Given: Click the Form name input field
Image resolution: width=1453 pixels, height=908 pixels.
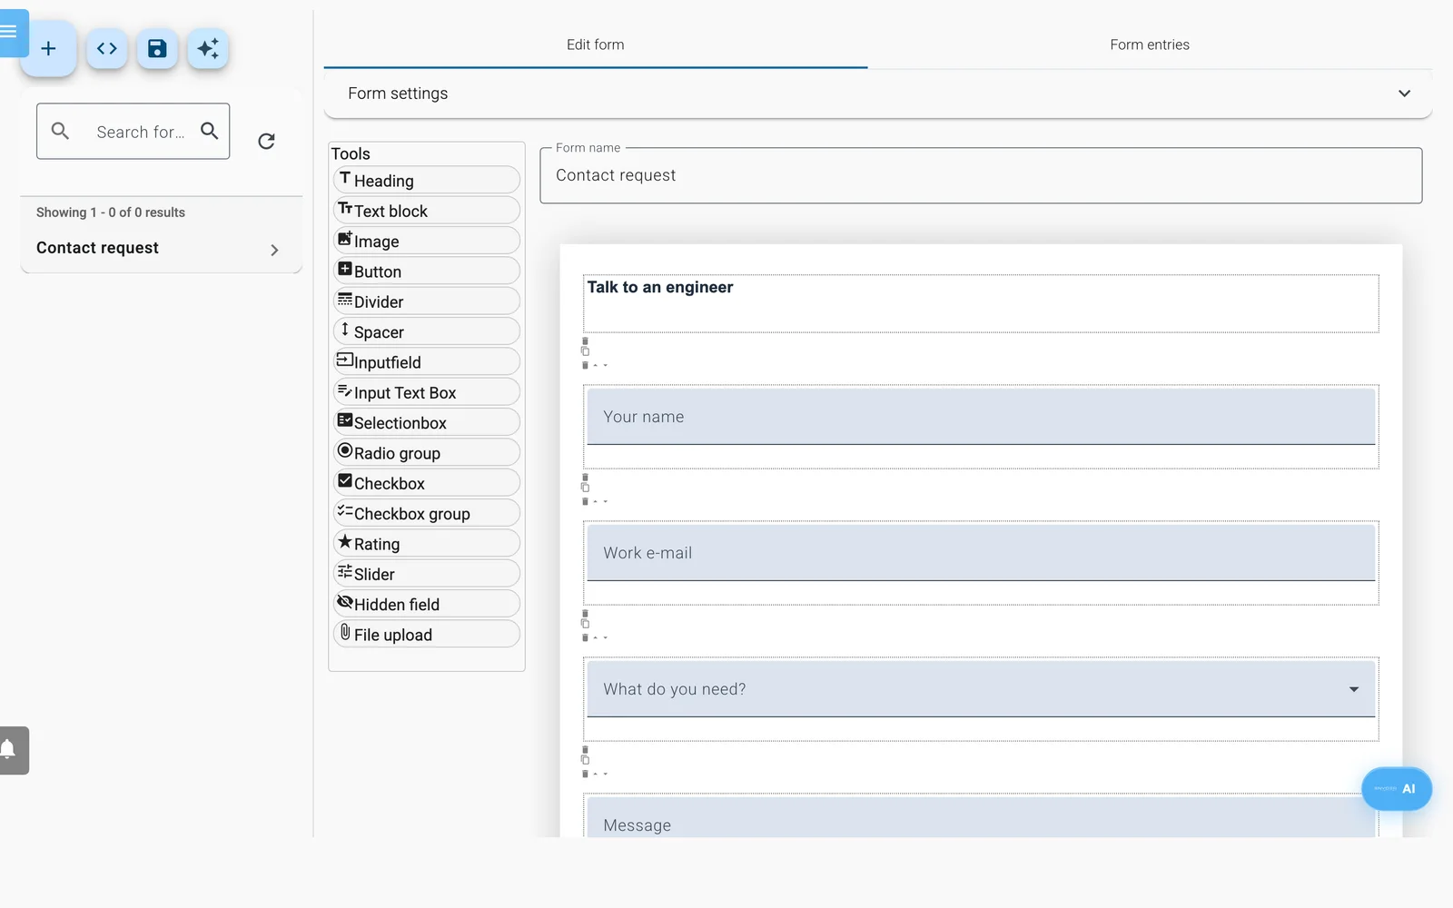Looking at the screenshot, I should 981,175.
